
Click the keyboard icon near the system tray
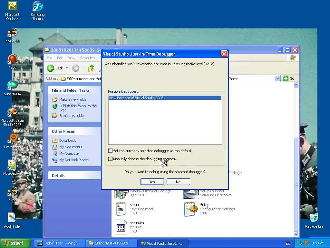(x=288, y=243)
